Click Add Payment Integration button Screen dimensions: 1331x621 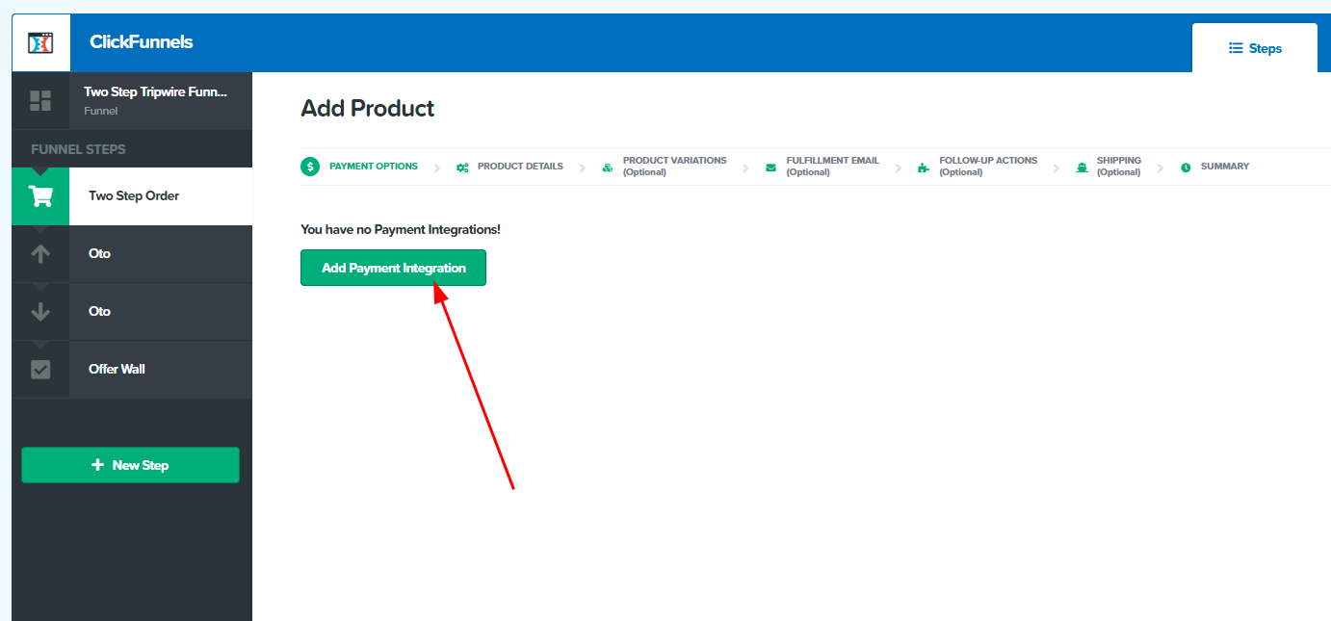[x=393, y=268]
